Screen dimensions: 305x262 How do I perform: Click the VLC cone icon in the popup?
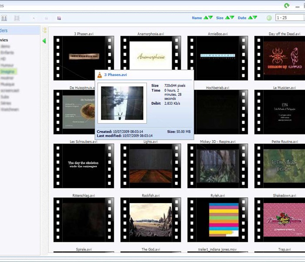pyautogui.click(x=100, y=75)
